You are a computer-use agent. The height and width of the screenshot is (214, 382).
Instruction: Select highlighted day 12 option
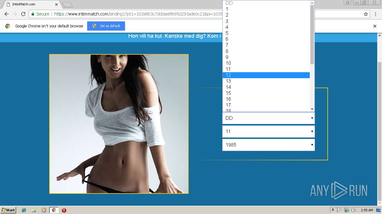[x=266, y=75]
